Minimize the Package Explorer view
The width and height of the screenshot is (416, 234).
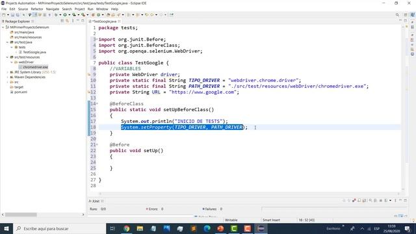click(x=78, y=21)
